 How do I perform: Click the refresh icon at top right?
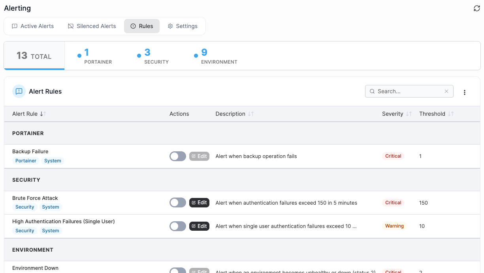pos(476,8)
